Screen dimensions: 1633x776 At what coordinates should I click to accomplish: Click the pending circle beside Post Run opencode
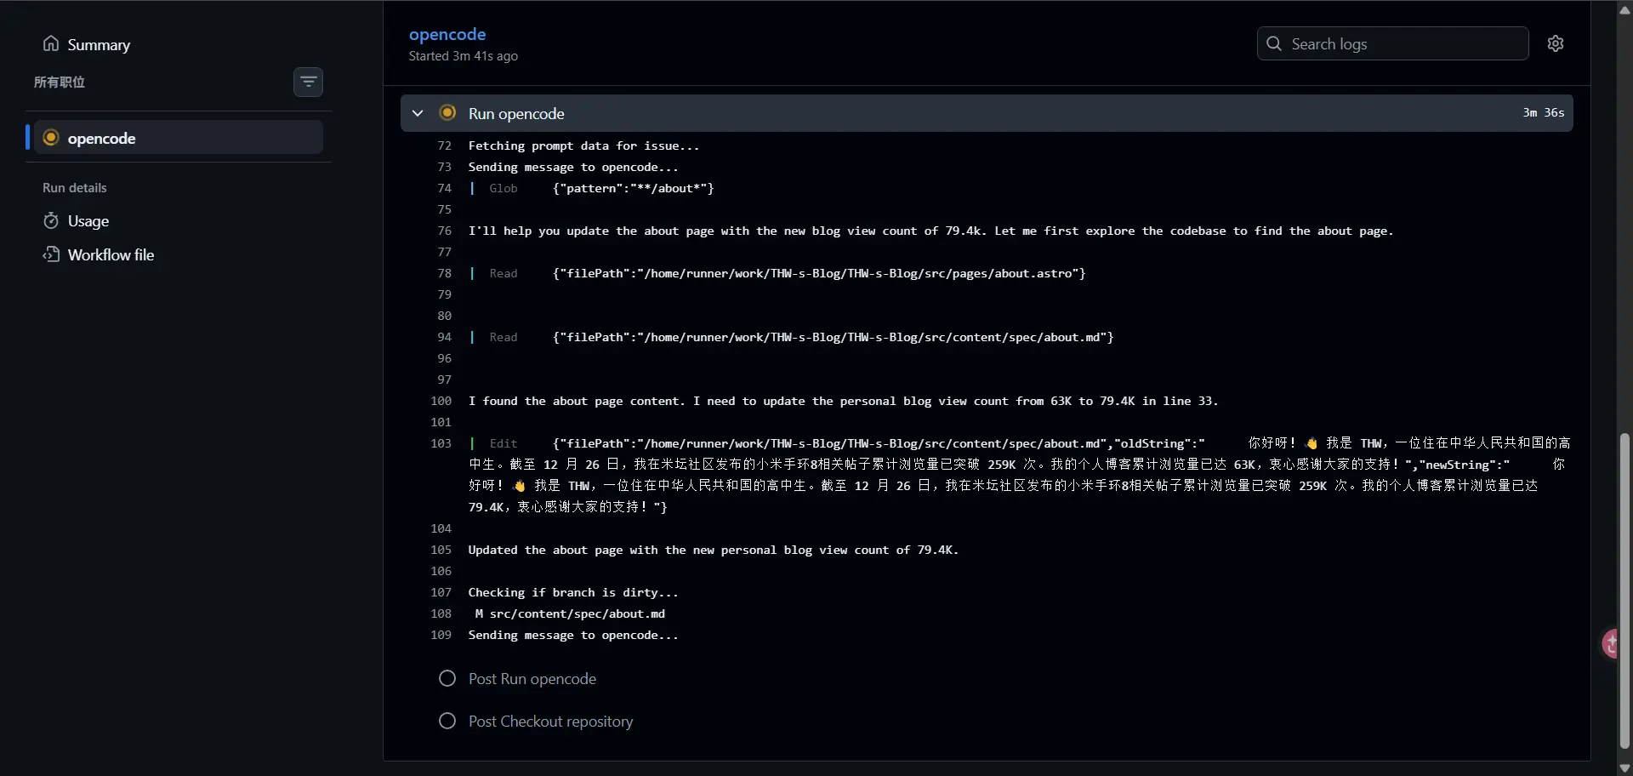[447, 678]
